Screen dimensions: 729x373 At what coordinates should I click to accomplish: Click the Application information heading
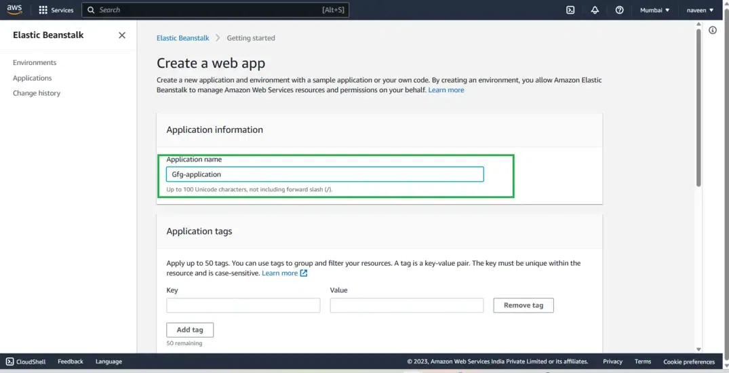[x=214, y=130]
